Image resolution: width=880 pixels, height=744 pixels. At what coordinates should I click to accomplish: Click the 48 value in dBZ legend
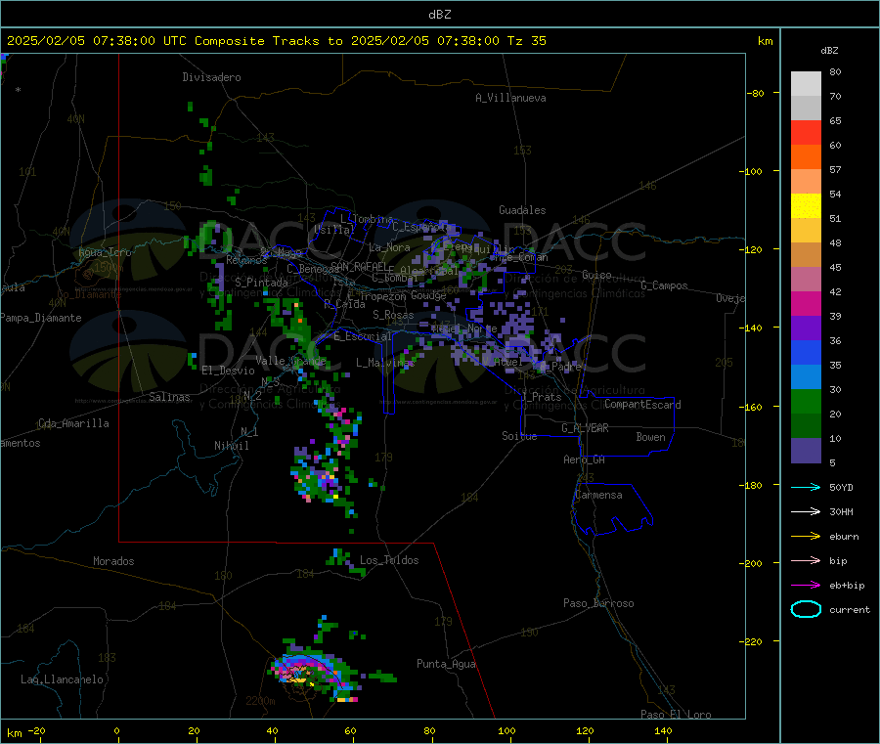835,243
